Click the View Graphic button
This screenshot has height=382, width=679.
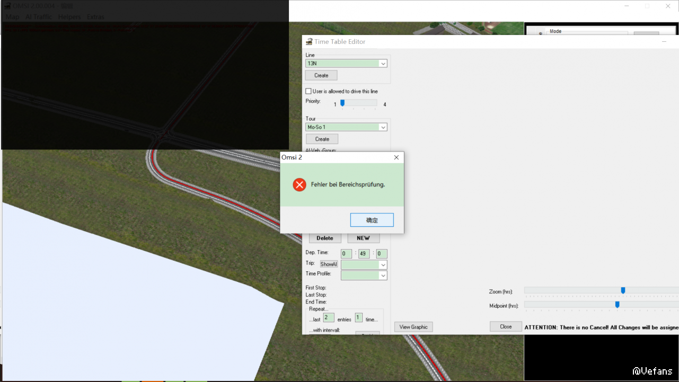(413, 327)
